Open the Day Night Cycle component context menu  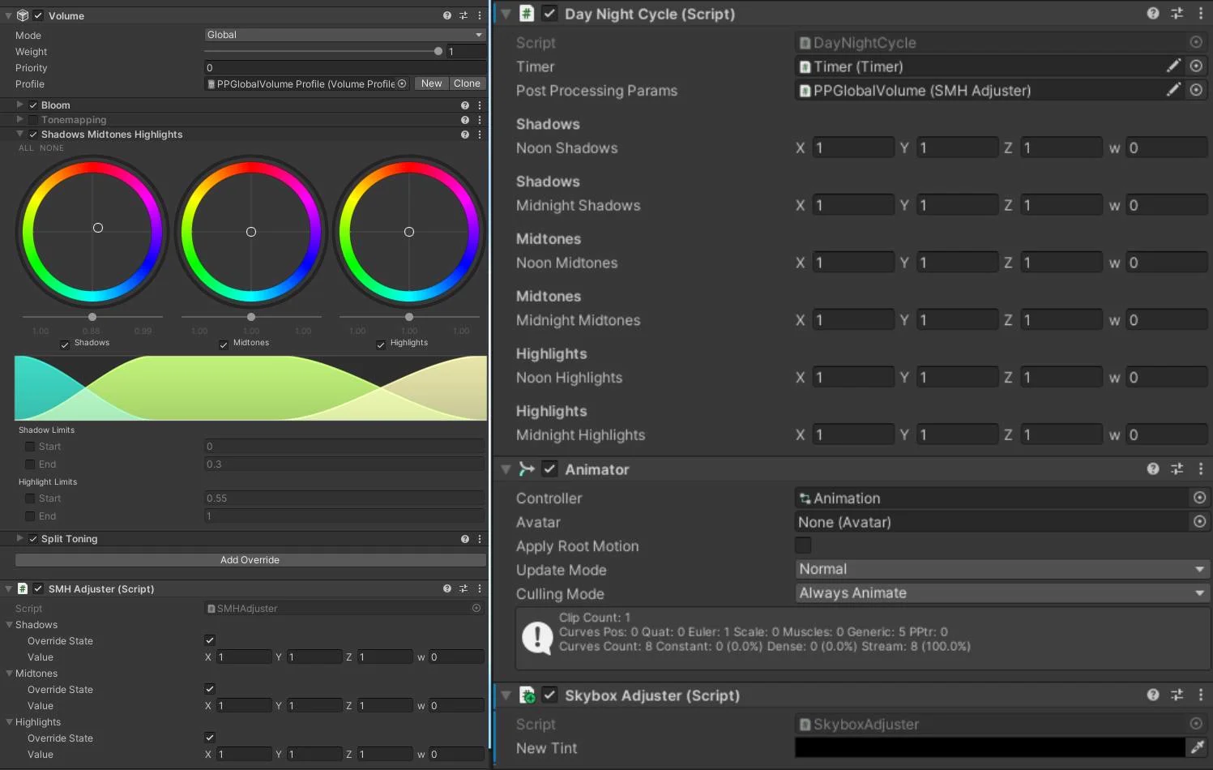(1202, 13)
